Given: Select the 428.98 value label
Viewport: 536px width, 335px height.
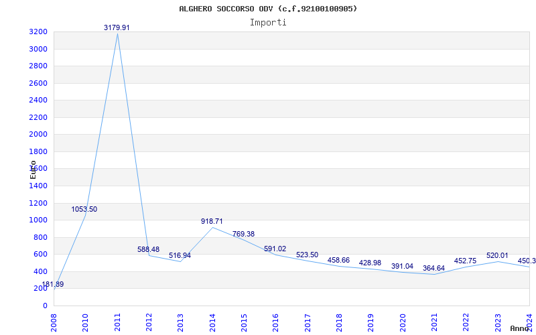Looking at the screenshot, I should [371, 263].
